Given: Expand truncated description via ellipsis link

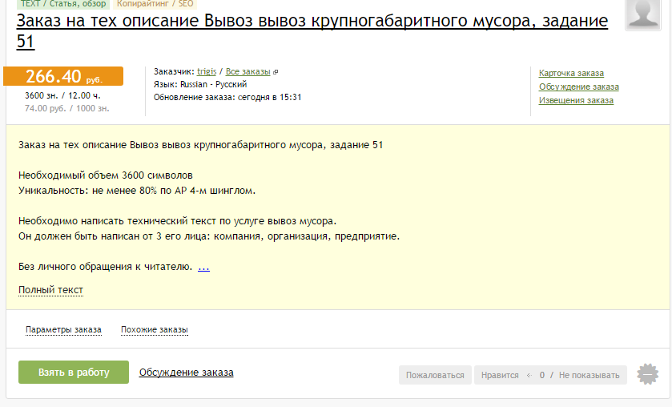Looking at the screenshot, I should [203, 267].
